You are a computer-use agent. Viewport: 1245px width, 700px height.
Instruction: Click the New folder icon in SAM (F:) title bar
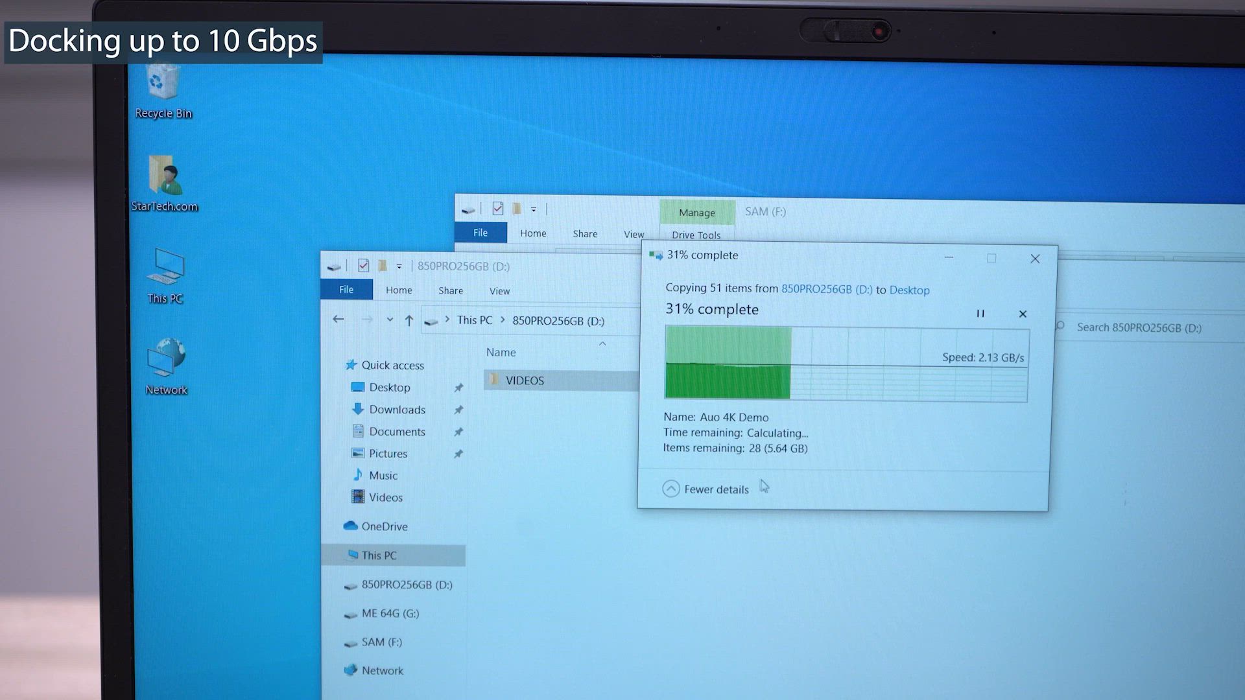(x=517, y=208)
